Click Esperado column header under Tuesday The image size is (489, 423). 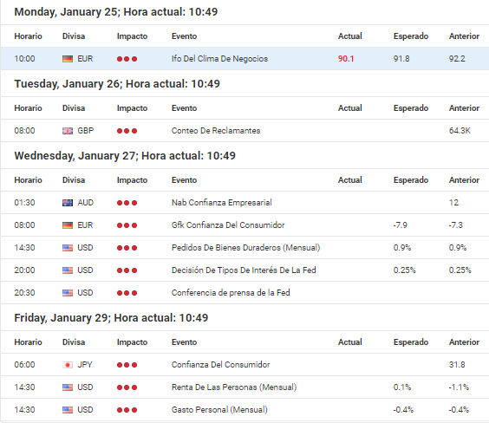[411, 108]
